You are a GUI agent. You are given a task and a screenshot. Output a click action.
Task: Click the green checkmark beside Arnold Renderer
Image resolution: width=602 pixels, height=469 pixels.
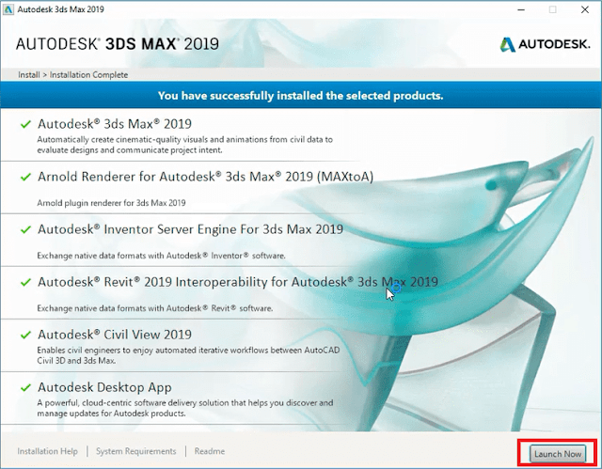click(25, 177)
